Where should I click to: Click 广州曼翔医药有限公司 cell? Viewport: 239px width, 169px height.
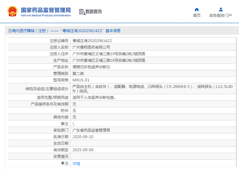91,47
